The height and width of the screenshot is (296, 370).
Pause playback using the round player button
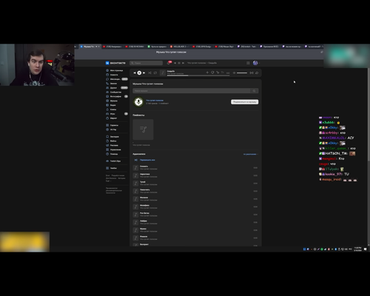pyautogui.click(x=139, y=73)
